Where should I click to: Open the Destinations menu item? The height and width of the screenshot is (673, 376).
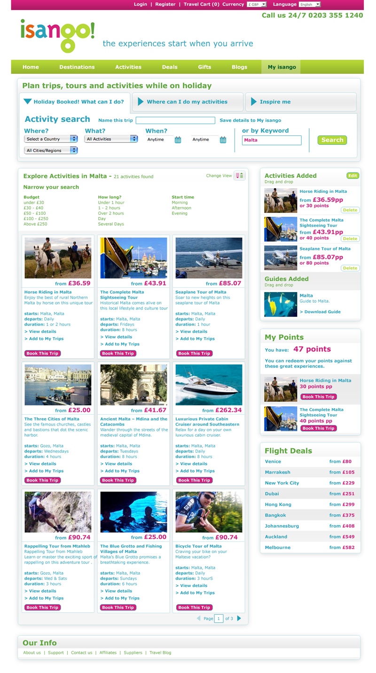click(x=77, y=67)
